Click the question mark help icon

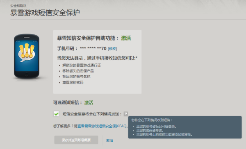126,114
